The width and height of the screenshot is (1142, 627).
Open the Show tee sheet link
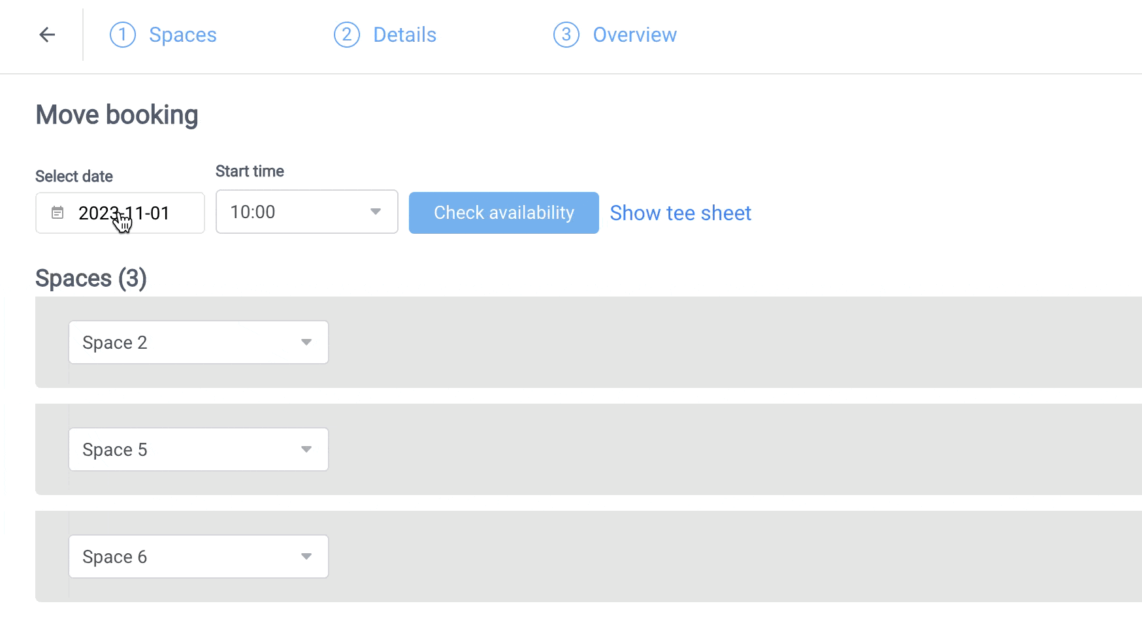click(x=681, y=213)
